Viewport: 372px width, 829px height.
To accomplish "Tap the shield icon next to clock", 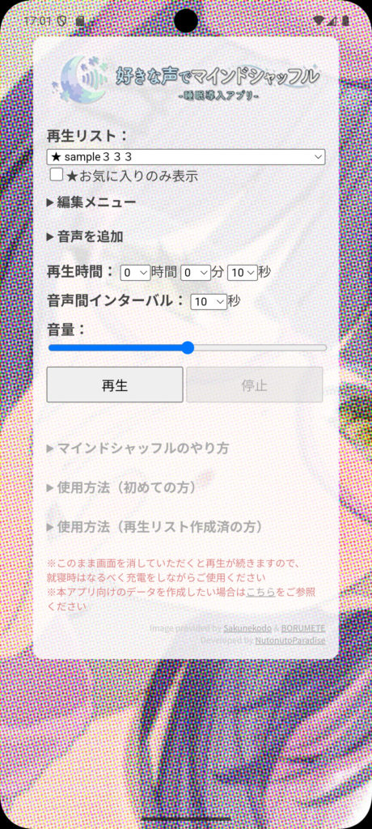I will click(61, 21).
